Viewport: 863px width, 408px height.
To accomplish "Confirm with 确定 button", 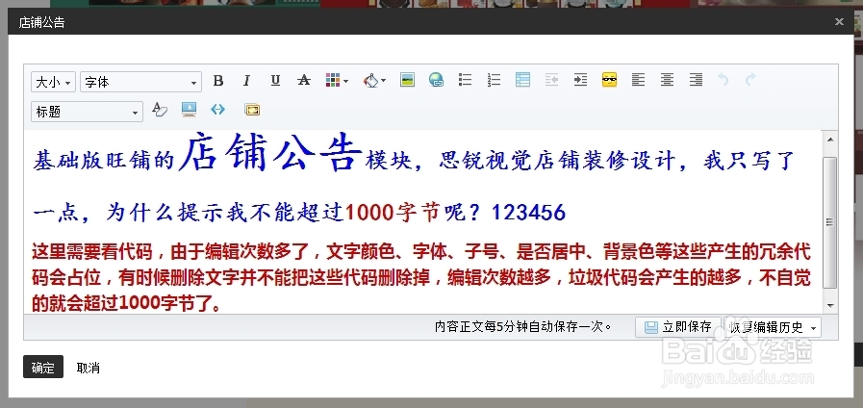I will [x=43, y=368].
